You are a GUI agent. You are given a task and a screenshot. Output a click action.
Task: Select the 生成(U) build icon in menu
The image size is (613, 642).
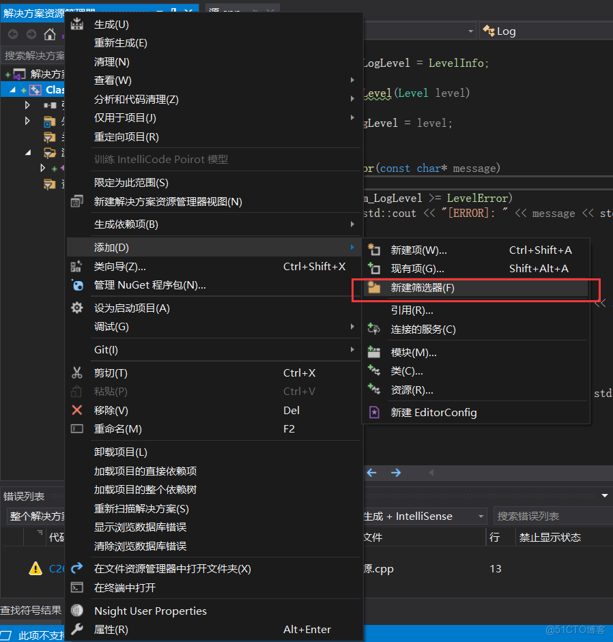click(x=76, y=24)
